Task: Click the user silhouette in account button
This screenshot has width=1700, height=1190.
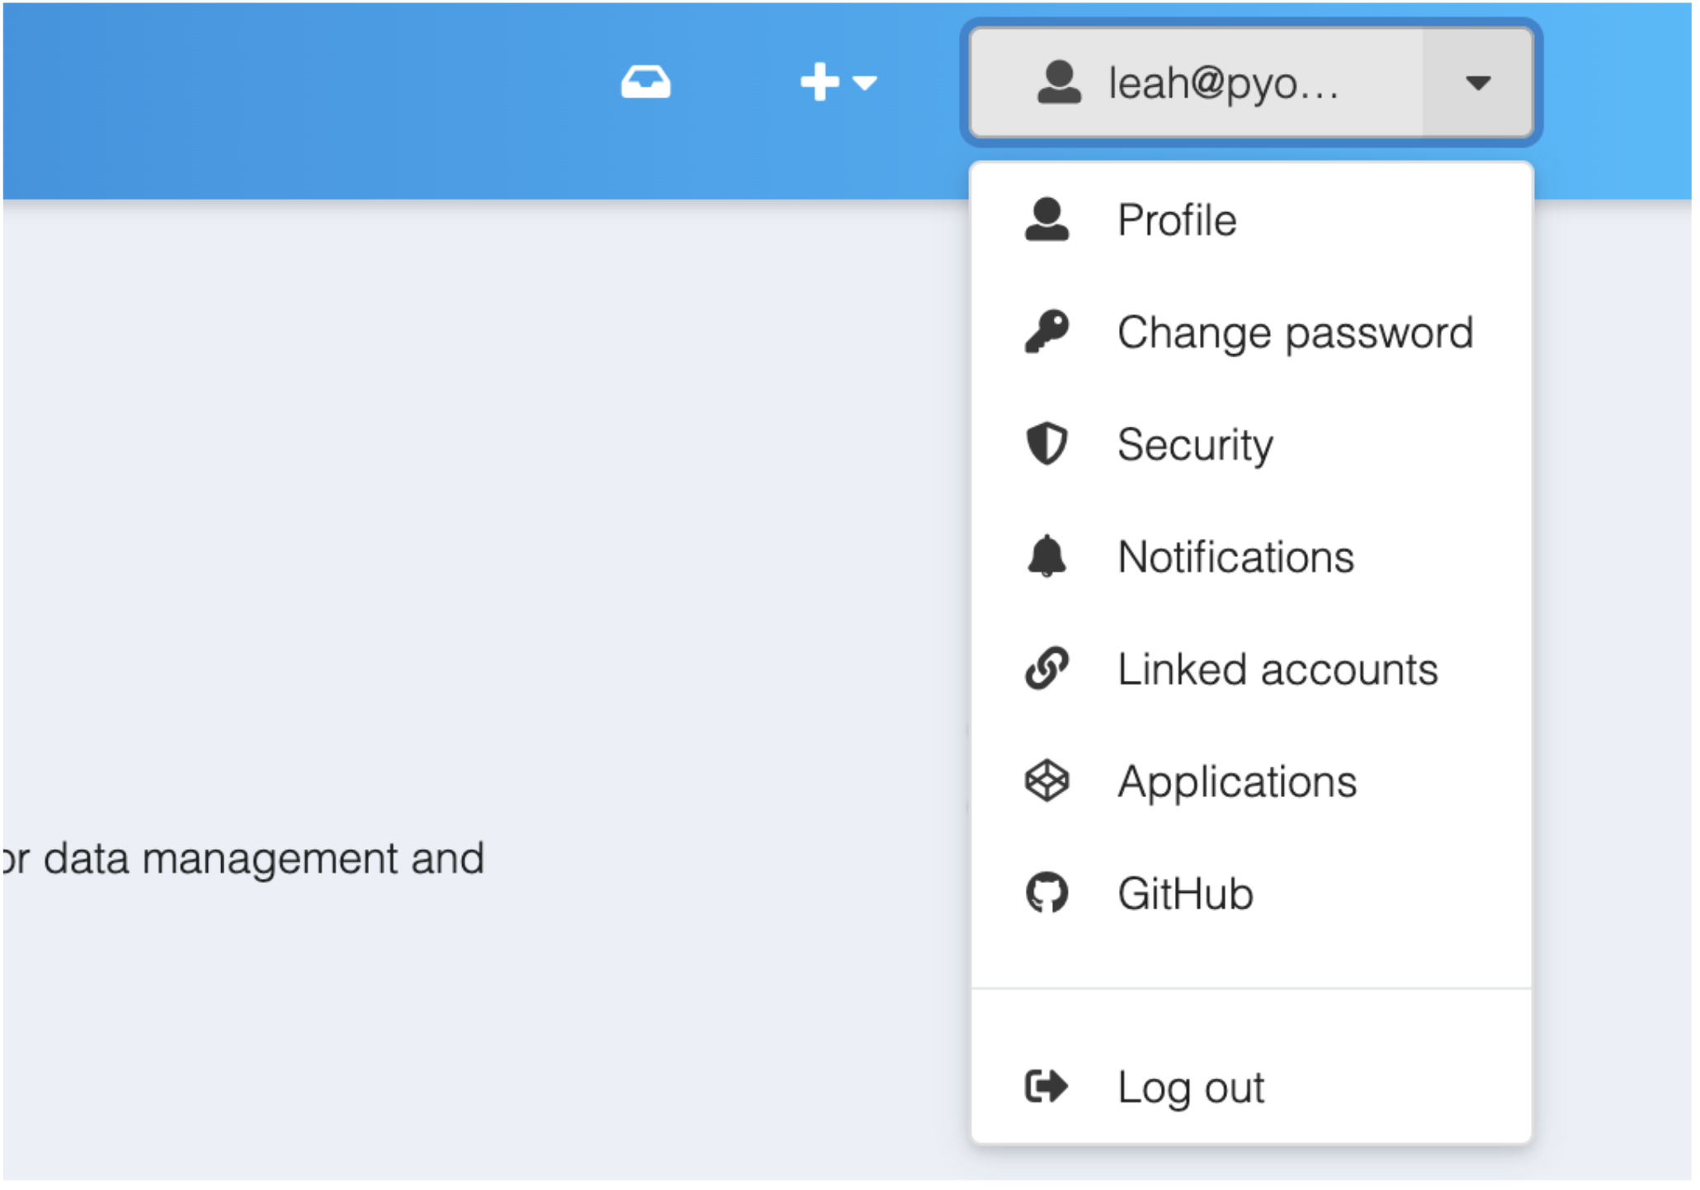Action: pos(1059,83)
